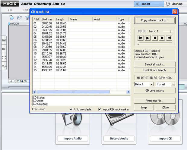Click the sidebar waveform curve icon

click(4, 66)
